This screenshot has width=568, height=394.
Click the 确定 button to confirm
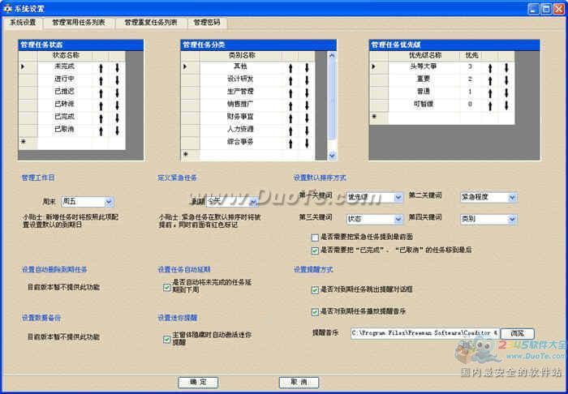point(198,381)
